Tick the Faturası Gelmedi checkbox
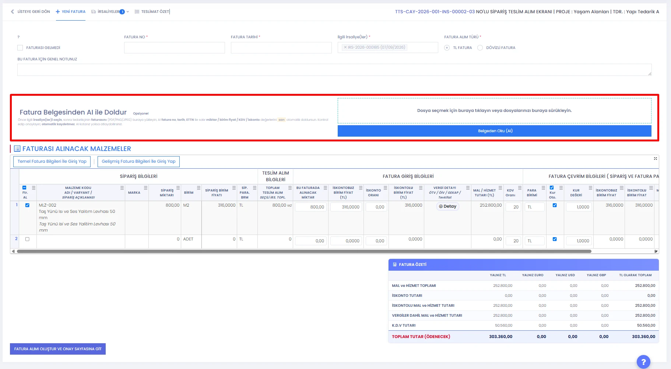Viewport: 671px width, 369px height. [x=20, y=48]
